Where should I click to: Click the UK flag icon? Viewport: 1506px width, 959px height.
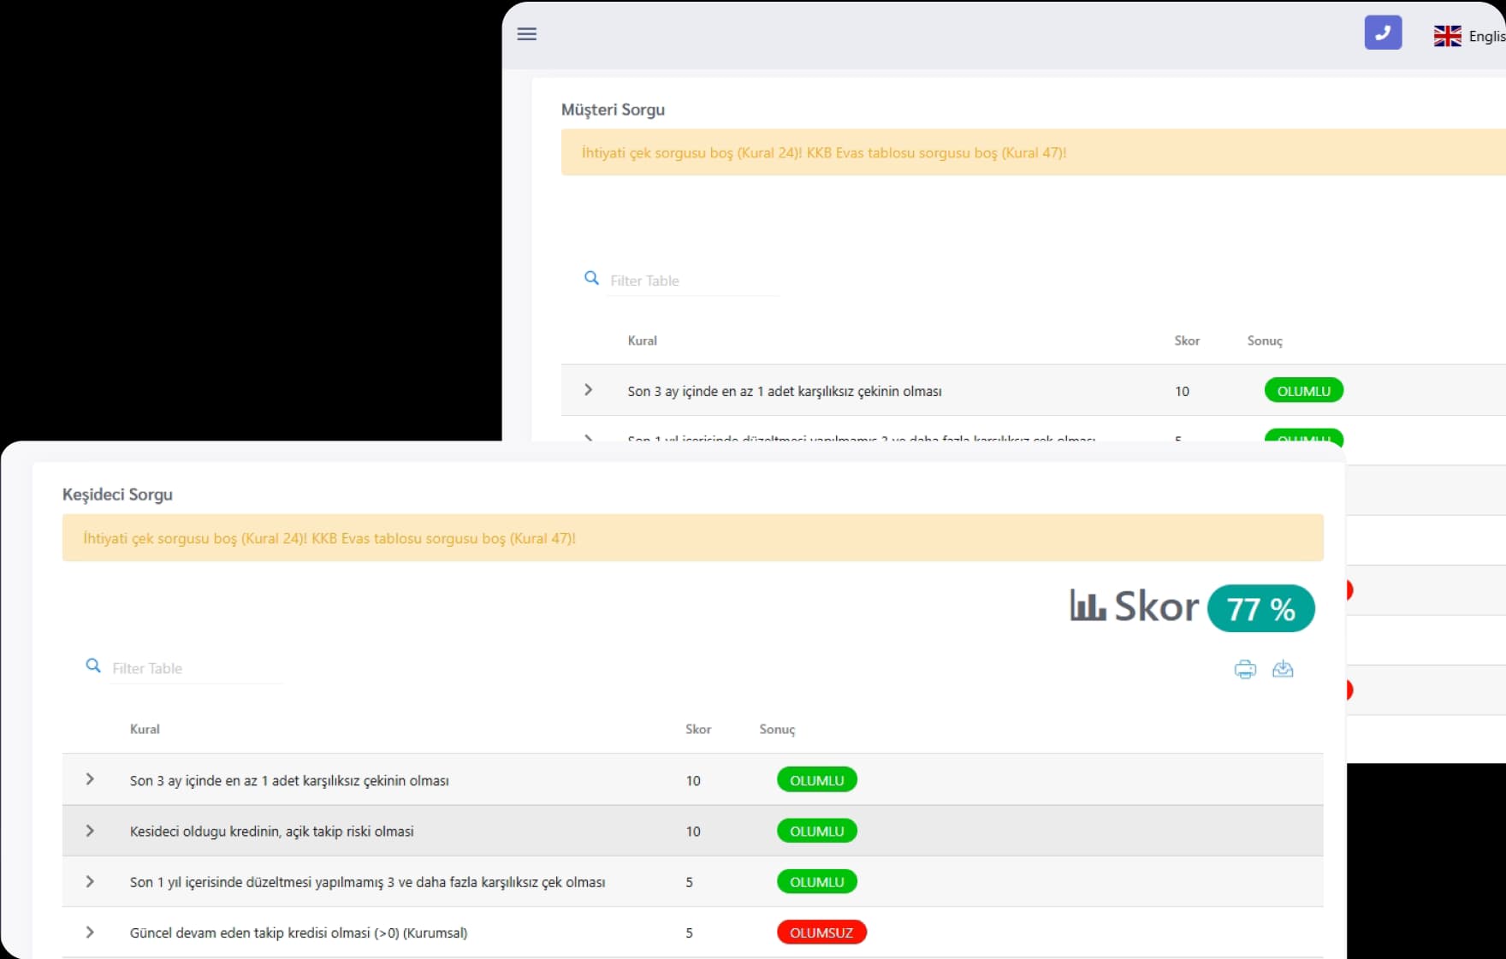1447,36
